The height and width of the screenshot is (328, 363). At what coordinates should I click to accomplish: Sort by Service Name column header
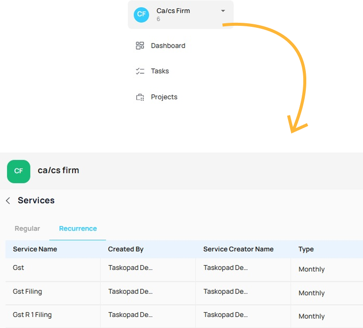[x=35, y=249]
